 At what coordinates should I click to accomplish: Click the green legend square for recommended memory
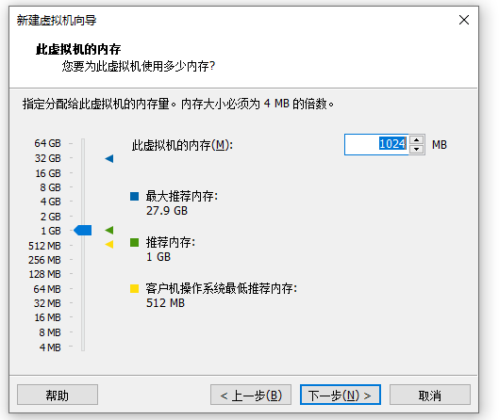[x=134, y=242]
